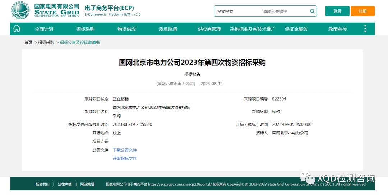Screen dimensions: 388x196
Task: Click the 电子商务平台(ECP) header title
Action: pyautogui.click(x=109, y=8)
